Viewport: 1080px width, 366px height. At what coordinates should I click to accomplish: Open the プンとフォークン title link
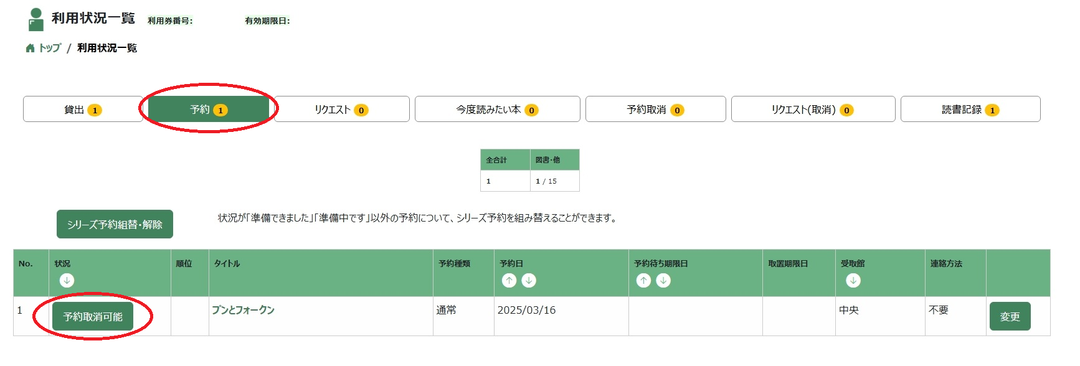(243, 309)
